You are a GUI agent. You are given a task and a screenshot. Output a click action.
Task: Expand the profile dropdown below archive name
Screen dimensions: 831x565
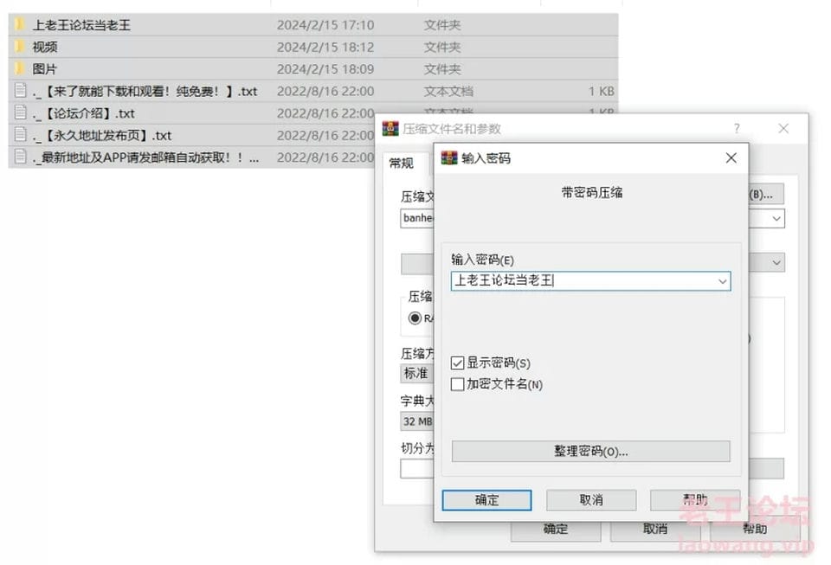pyautogui.click(x=776, y=262)
